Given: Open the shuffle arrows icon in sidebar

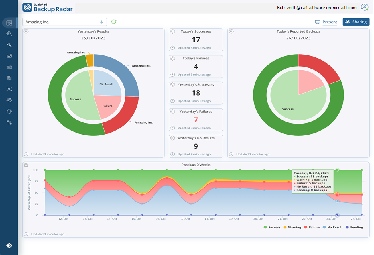Looking at the screenshot, I should point(9,89).
